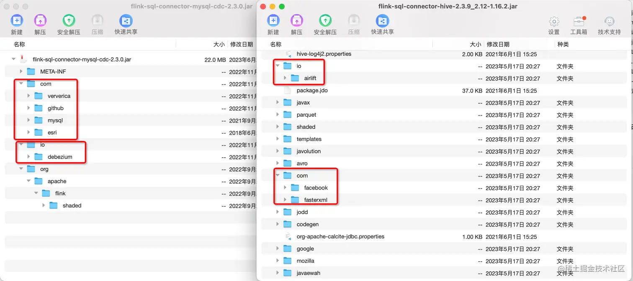Expand the google folder

pos(278,248)
